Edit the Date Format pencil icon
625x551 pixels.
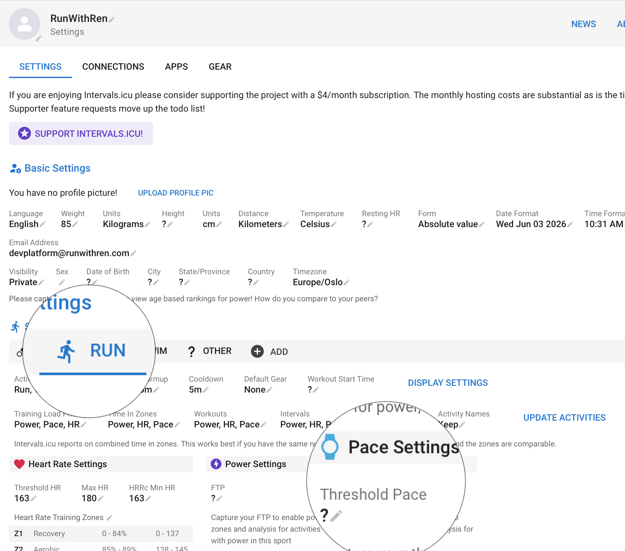pyautogui.click(x=570, y=224)
